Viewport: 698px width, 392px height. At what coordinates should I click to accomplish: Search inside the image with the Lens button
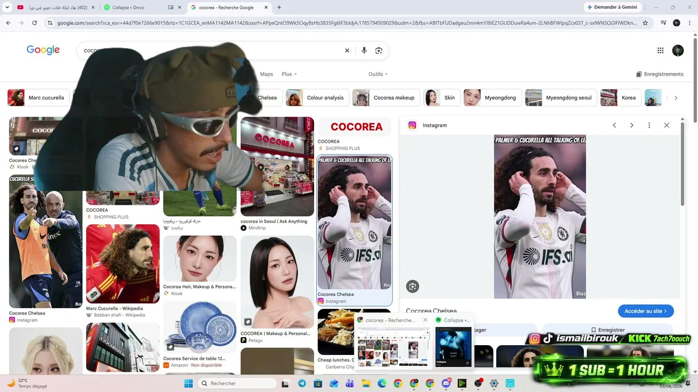[x=413, y=286]
